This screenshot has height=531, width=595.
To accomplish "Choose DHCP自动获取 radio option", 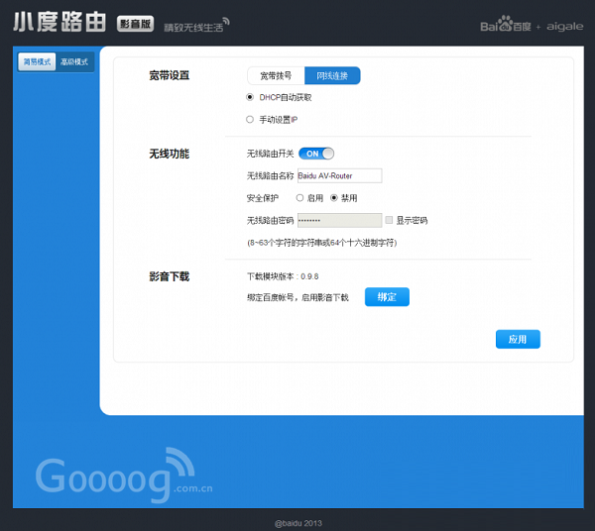I will (250, 97).
